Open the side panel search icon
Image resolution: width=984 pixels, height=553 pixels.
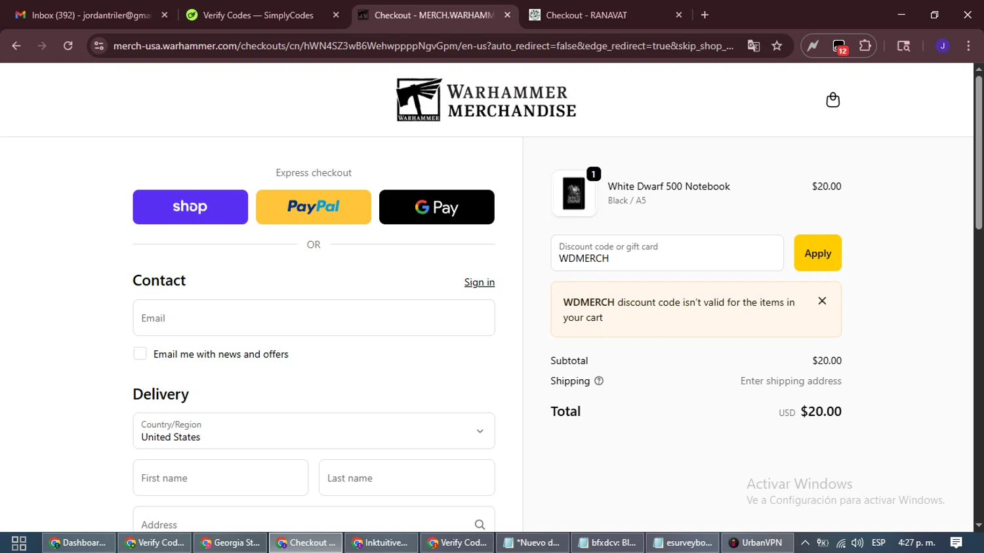[x=903, y=46]
